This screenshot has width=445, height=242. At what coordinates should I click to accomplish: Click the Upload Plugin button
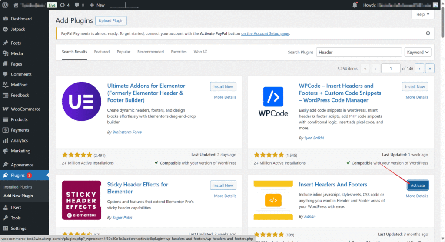click(111, 21)
